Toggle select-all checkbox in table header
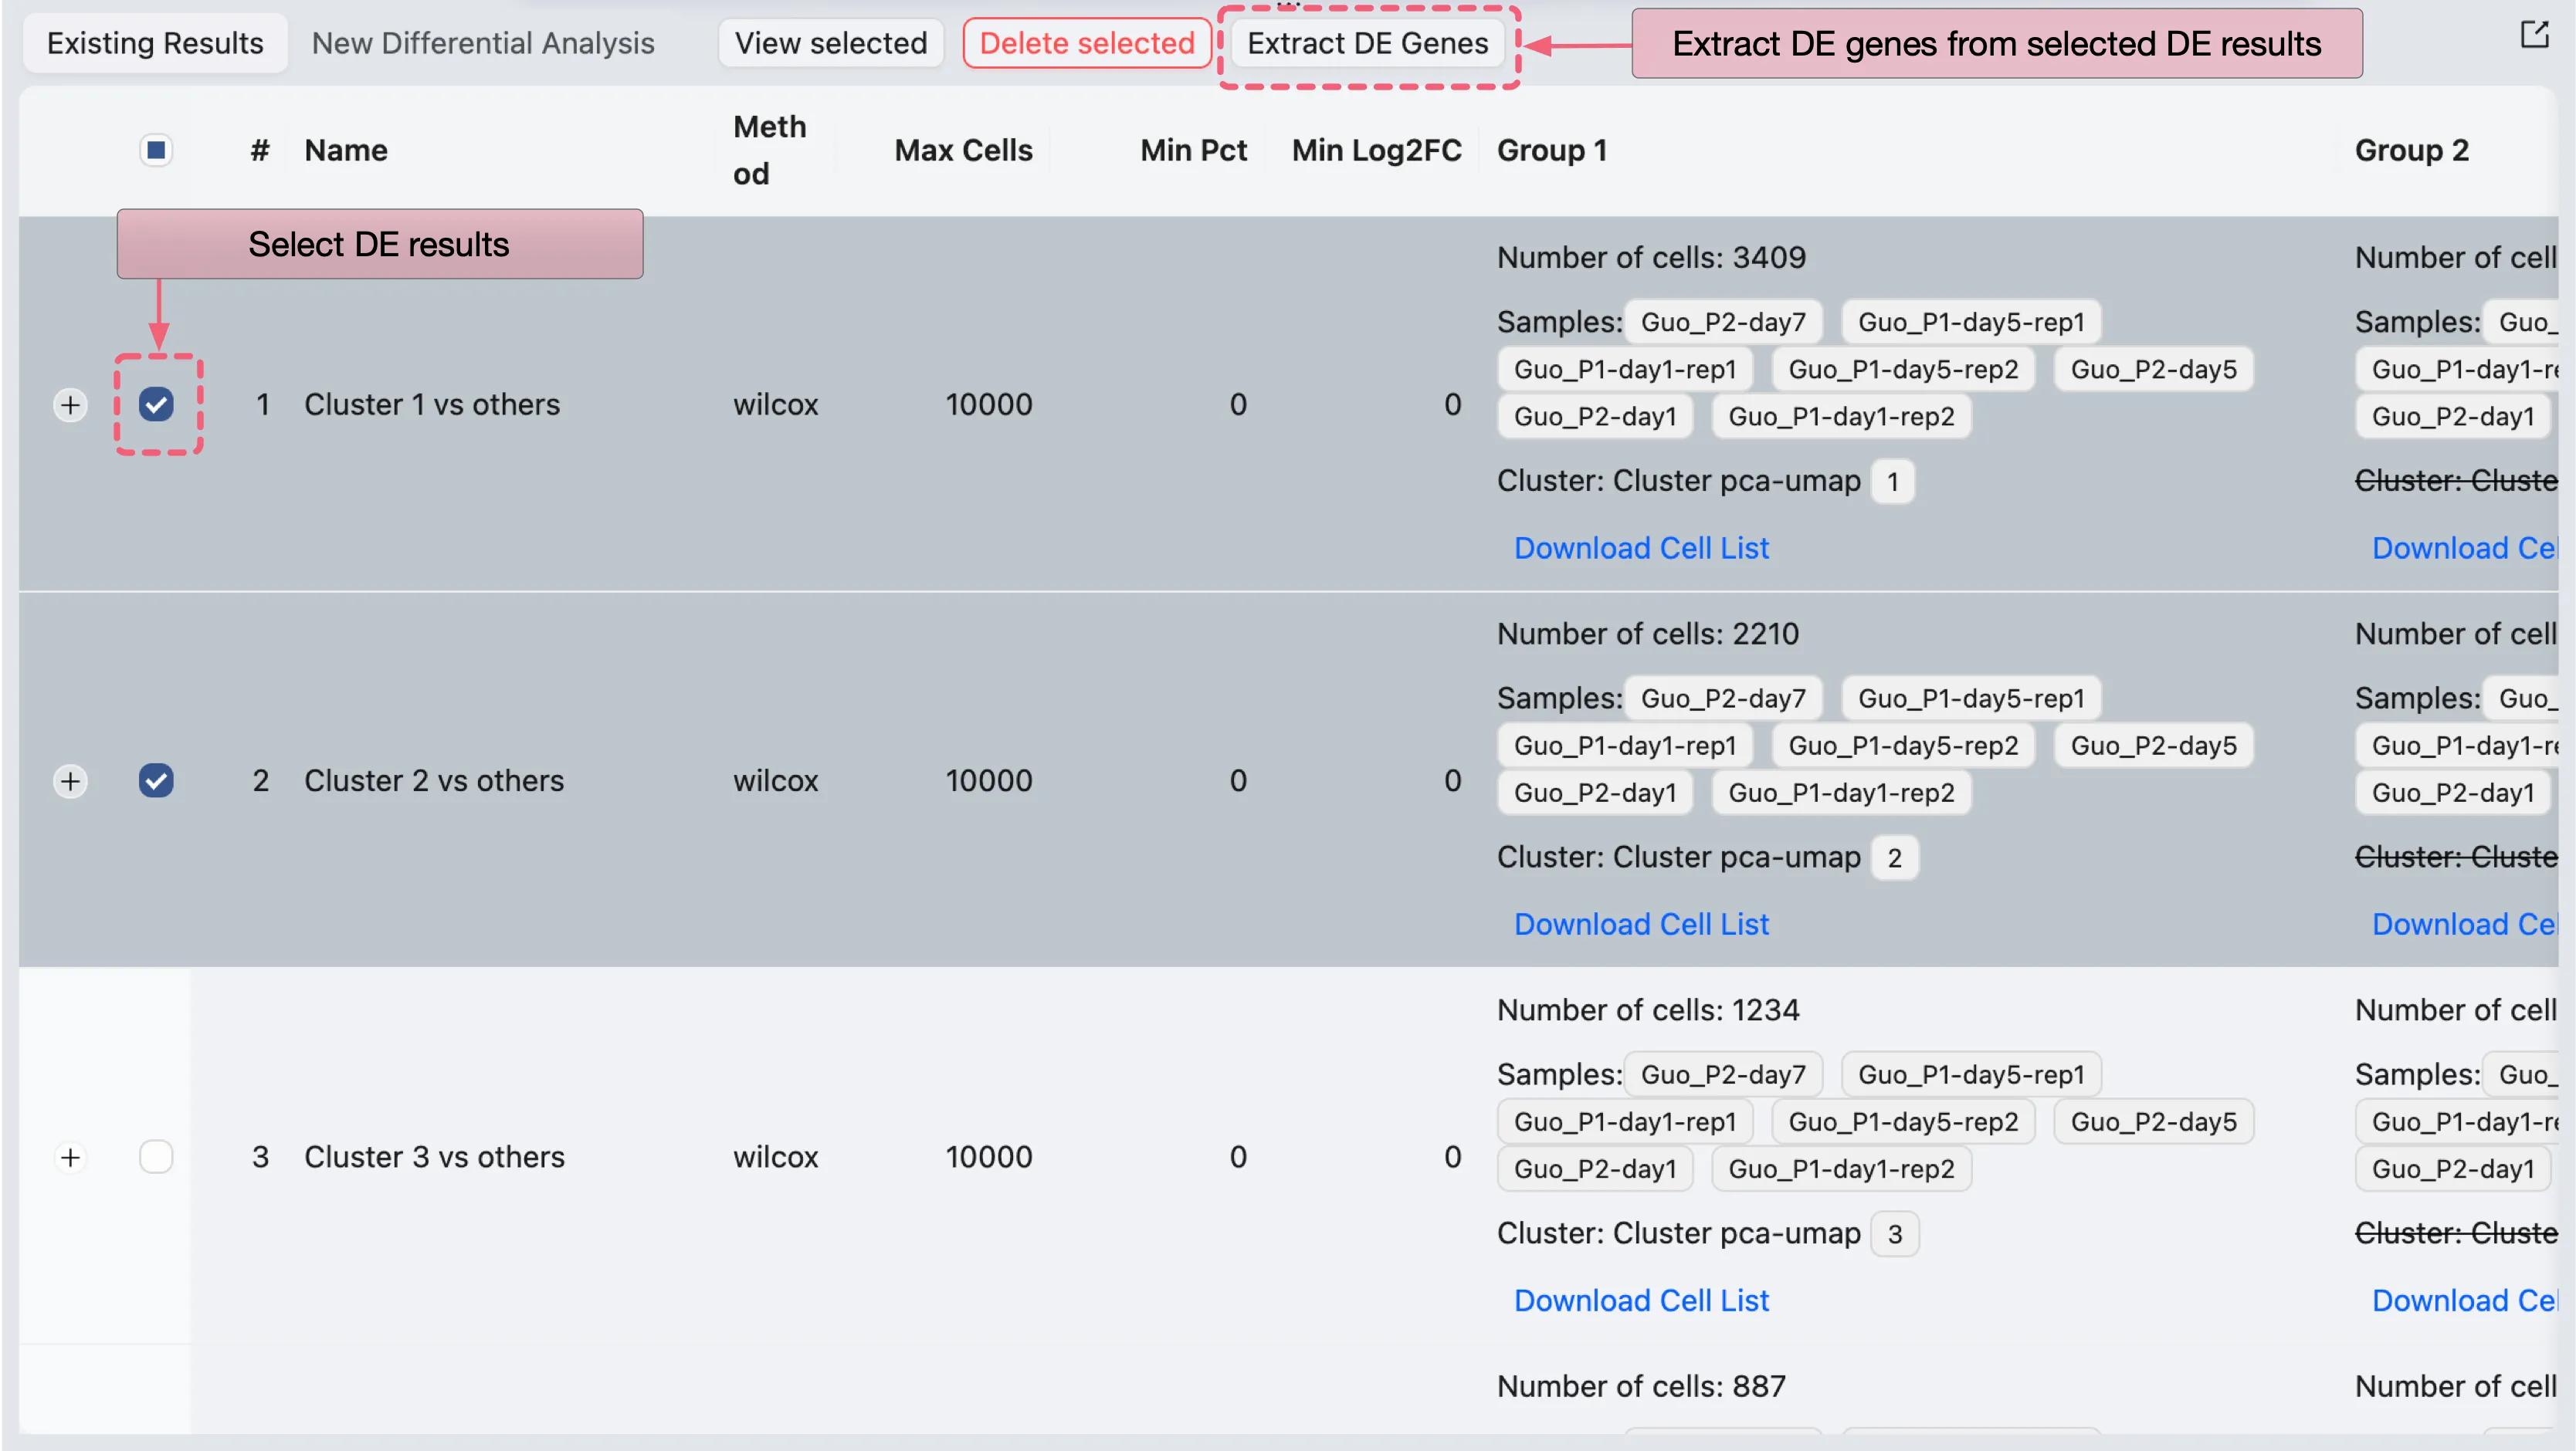This screenshot has width=2576, height=1451. 156,150
